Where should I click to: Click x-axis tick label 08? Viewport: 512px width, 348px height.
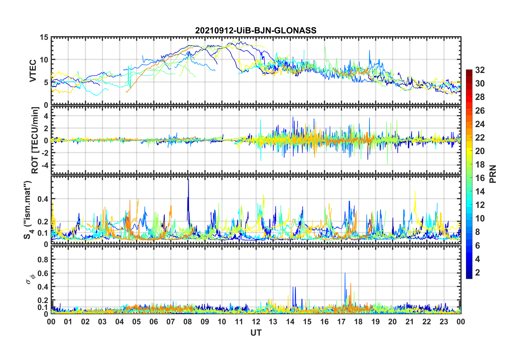[x=188, y=322]
